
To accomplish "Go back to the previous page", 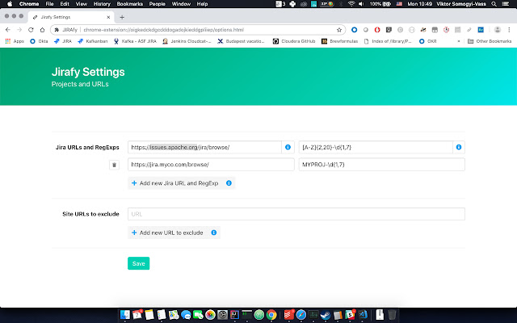I will (8, 30).
